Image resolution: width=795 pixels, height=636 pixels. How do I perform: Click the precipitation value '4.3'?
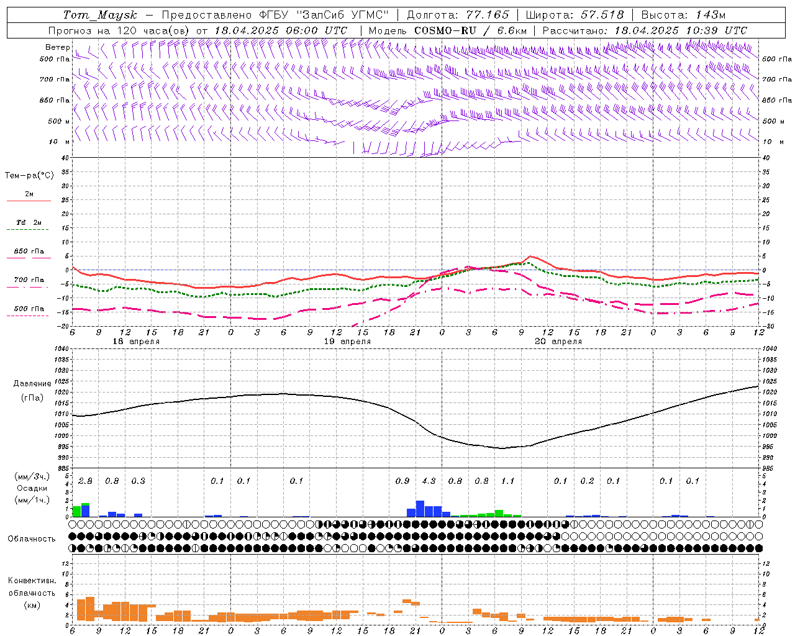(429, 481)
